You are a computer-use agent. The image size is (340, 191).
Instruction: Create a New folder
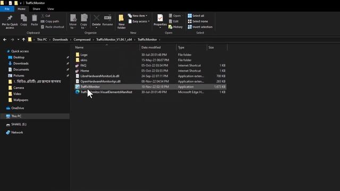(x=122, y=22)
